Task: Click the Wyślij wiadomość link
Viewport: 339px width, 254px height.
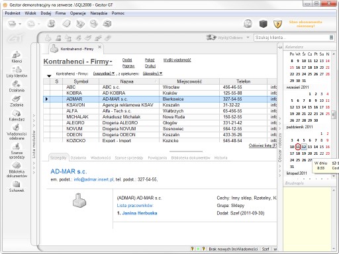Action: click(177, 60)
